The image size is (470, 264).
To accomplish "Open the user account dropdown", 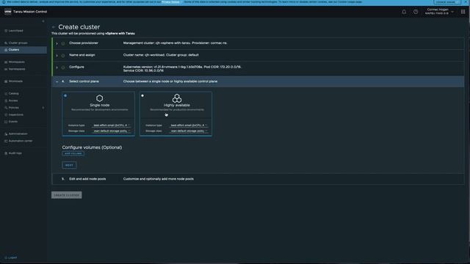I will 439,12.
